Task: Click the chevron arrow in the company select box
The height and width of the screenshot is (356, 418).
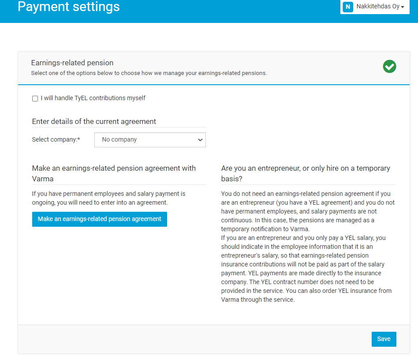Action: [200, 140]
